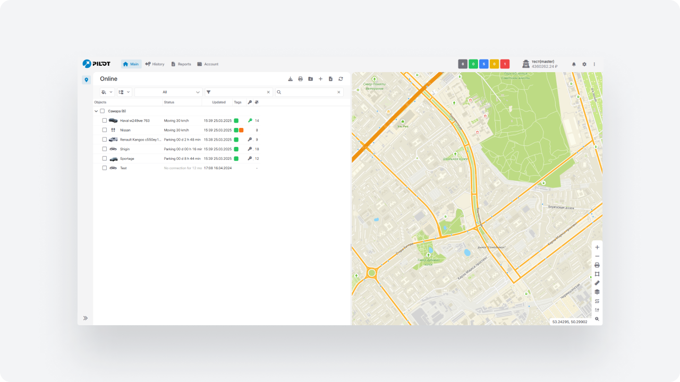Click the object search input field

[x=309, y=92]
